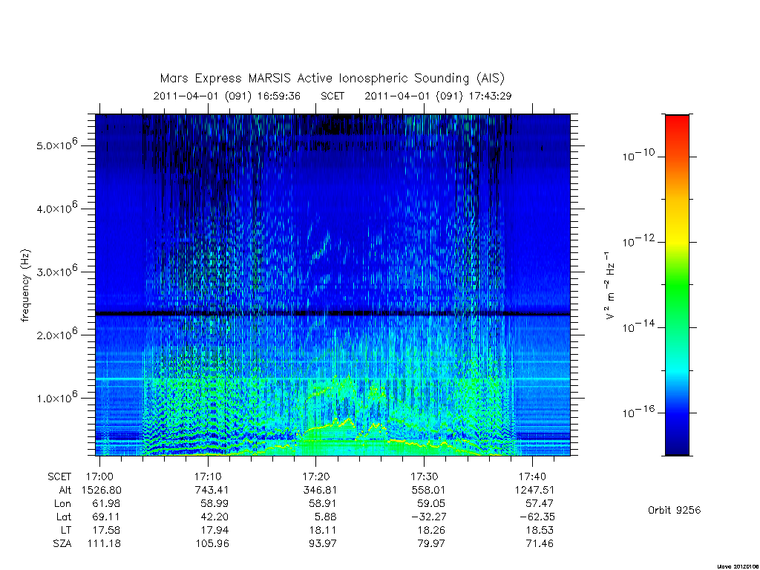Screen dimensions: 760x570
Task: Click the SCET label in the subtitle line
Action: pyautogui.click(x=332, y=96)
